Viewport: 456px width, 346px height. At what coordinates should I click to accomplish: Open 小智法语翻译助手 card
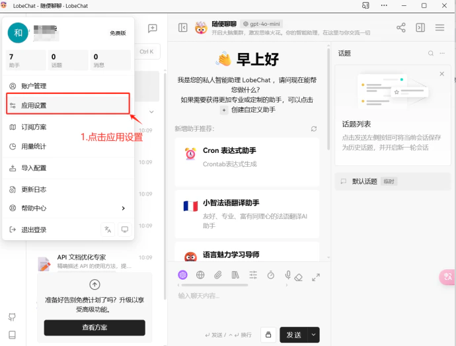[x=247, y=214]
